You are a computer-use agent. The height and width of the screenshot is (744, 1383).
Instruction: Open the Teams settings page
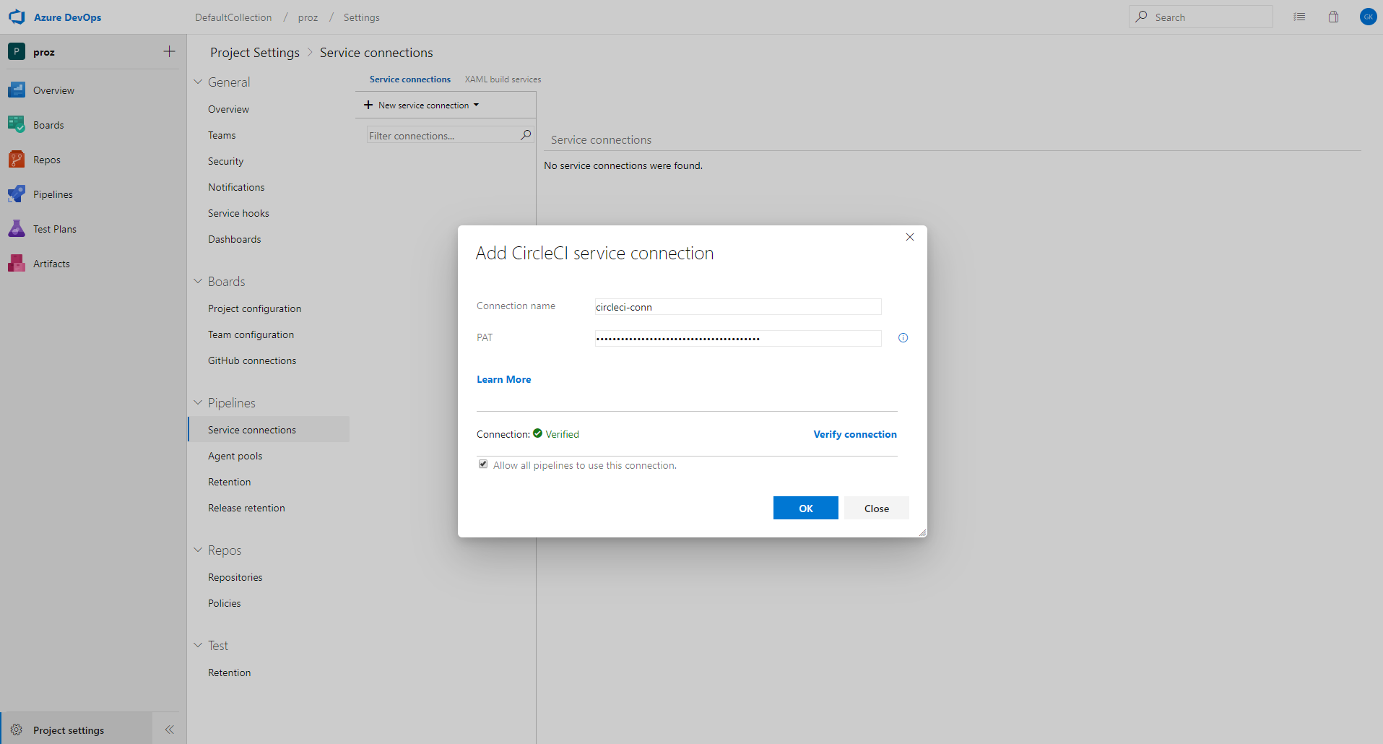[x=222, y=135]
